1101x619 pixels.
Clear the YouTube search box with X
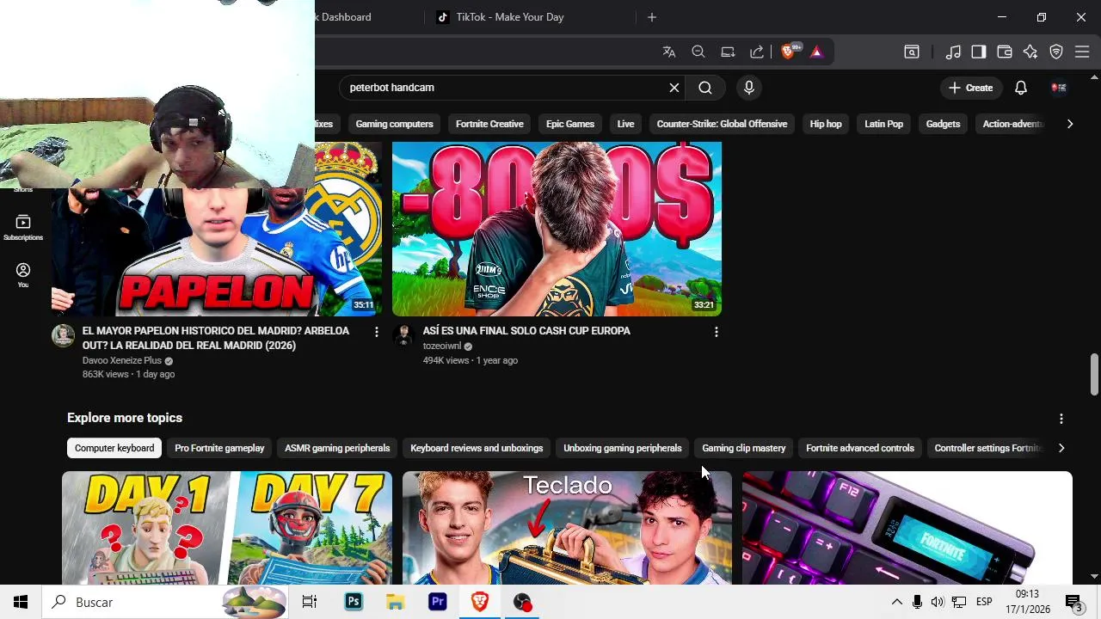tap(674, 88)
